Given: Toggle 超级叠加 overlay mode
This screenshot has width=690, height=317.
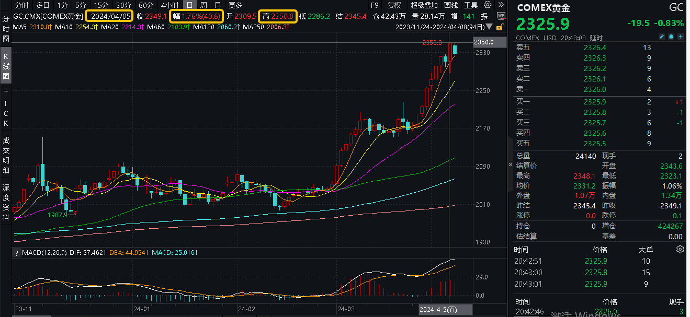Looking at the screenshot, I should (424, 5).
